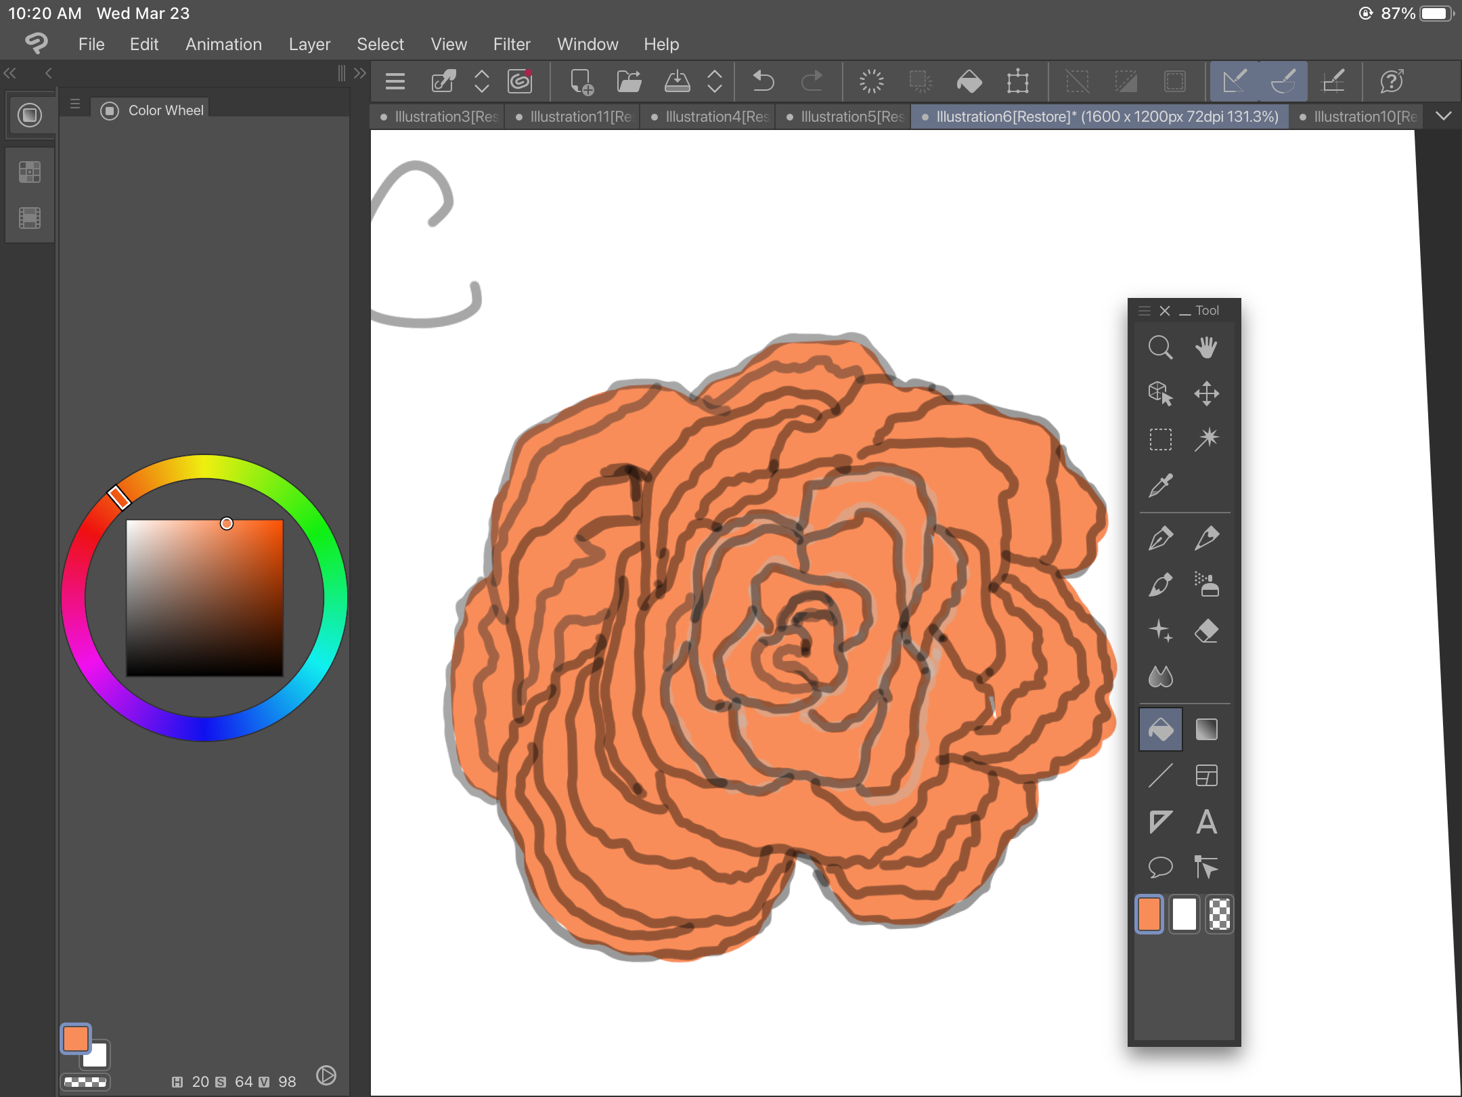Select the Eraser tool in Tool palette
This screenshot has width=1462, height=1097.
click(x=1206, y=631)
